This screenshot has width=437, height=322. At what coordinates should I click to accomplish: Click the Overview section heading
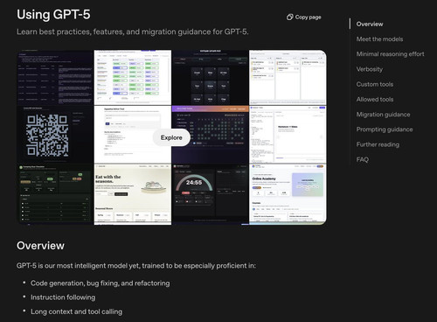pos(40,246)
